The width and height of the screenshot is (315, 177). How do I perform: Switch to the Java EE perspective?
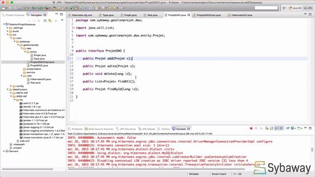coord(295,8)
